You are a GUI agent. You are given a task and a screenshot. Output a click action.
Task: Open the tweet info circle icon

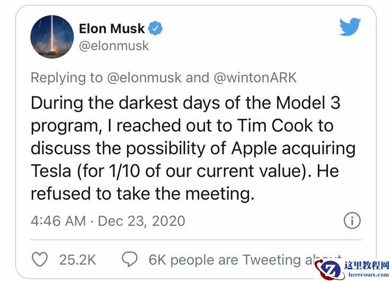(x=352, y=220)
